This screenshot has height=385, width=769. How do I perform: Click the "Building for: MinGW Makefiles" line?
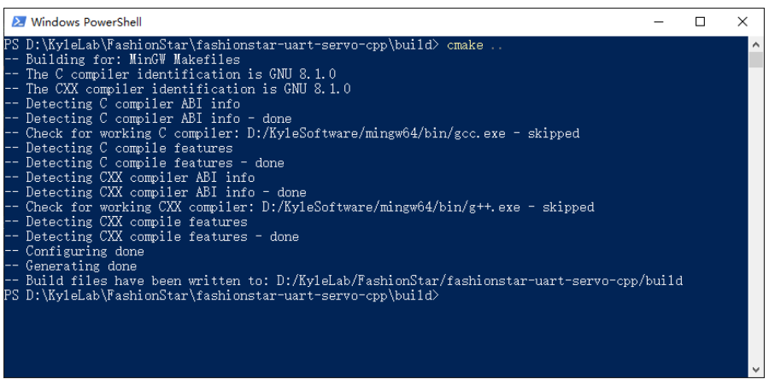pos(132,60)
